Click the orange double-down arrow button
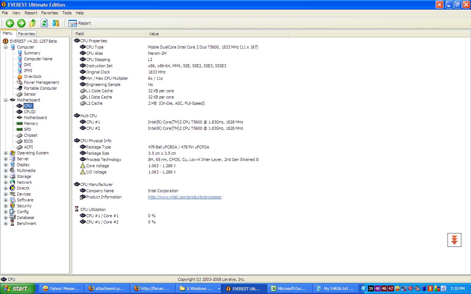 point(454,240)
